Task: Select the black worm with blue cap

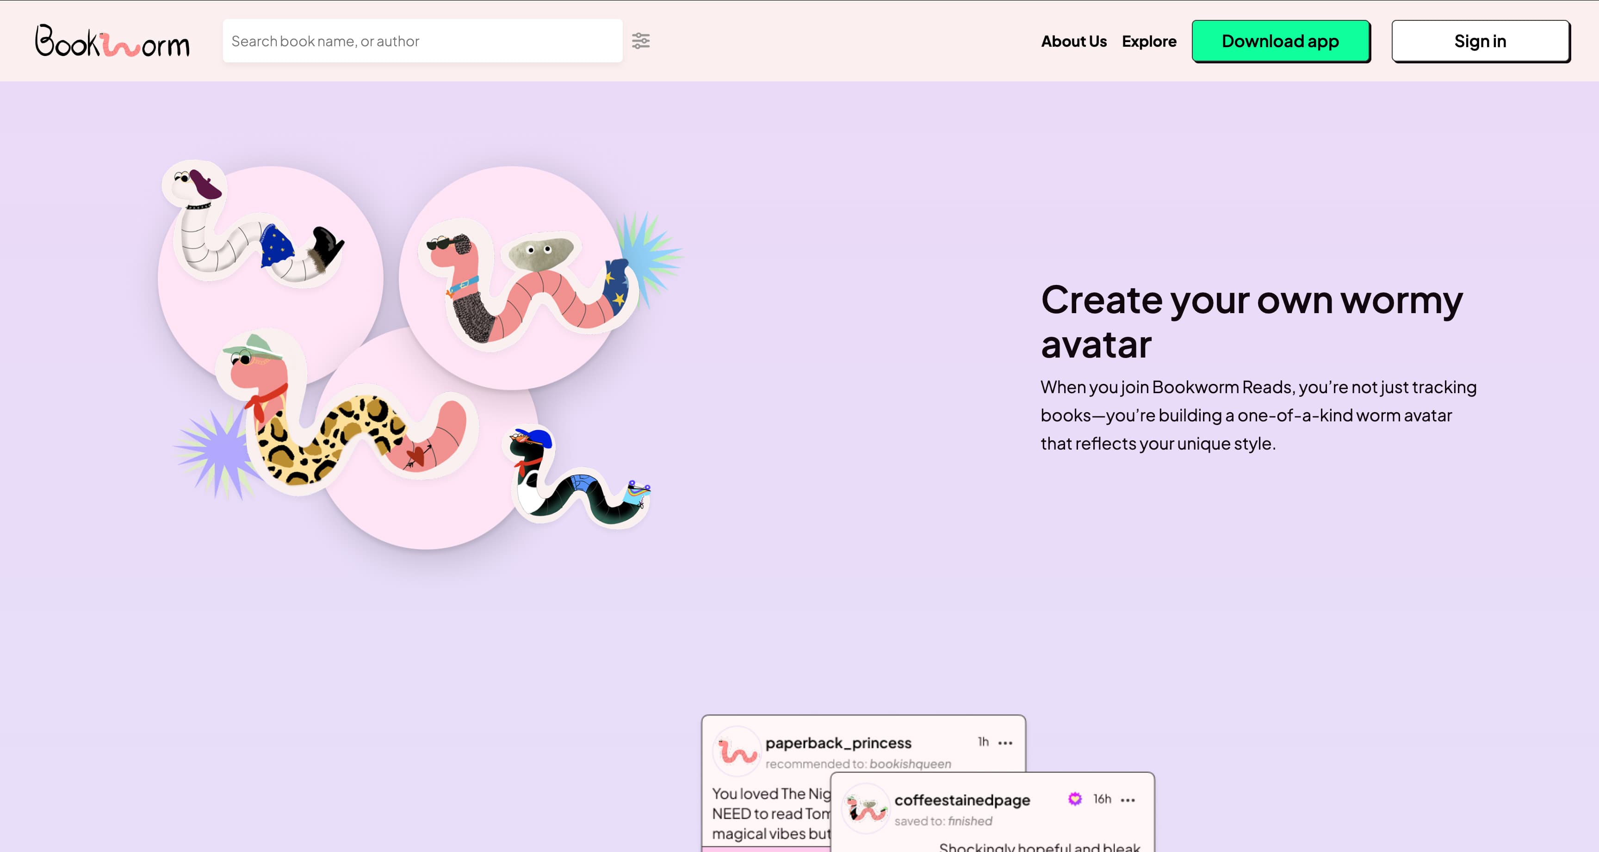Action: pos(577,476)
